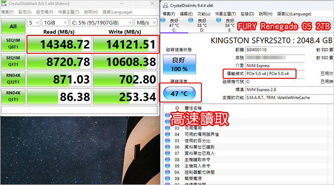Click the 屬性名稱 column header
Screen dimensions: 334x185
193,108
